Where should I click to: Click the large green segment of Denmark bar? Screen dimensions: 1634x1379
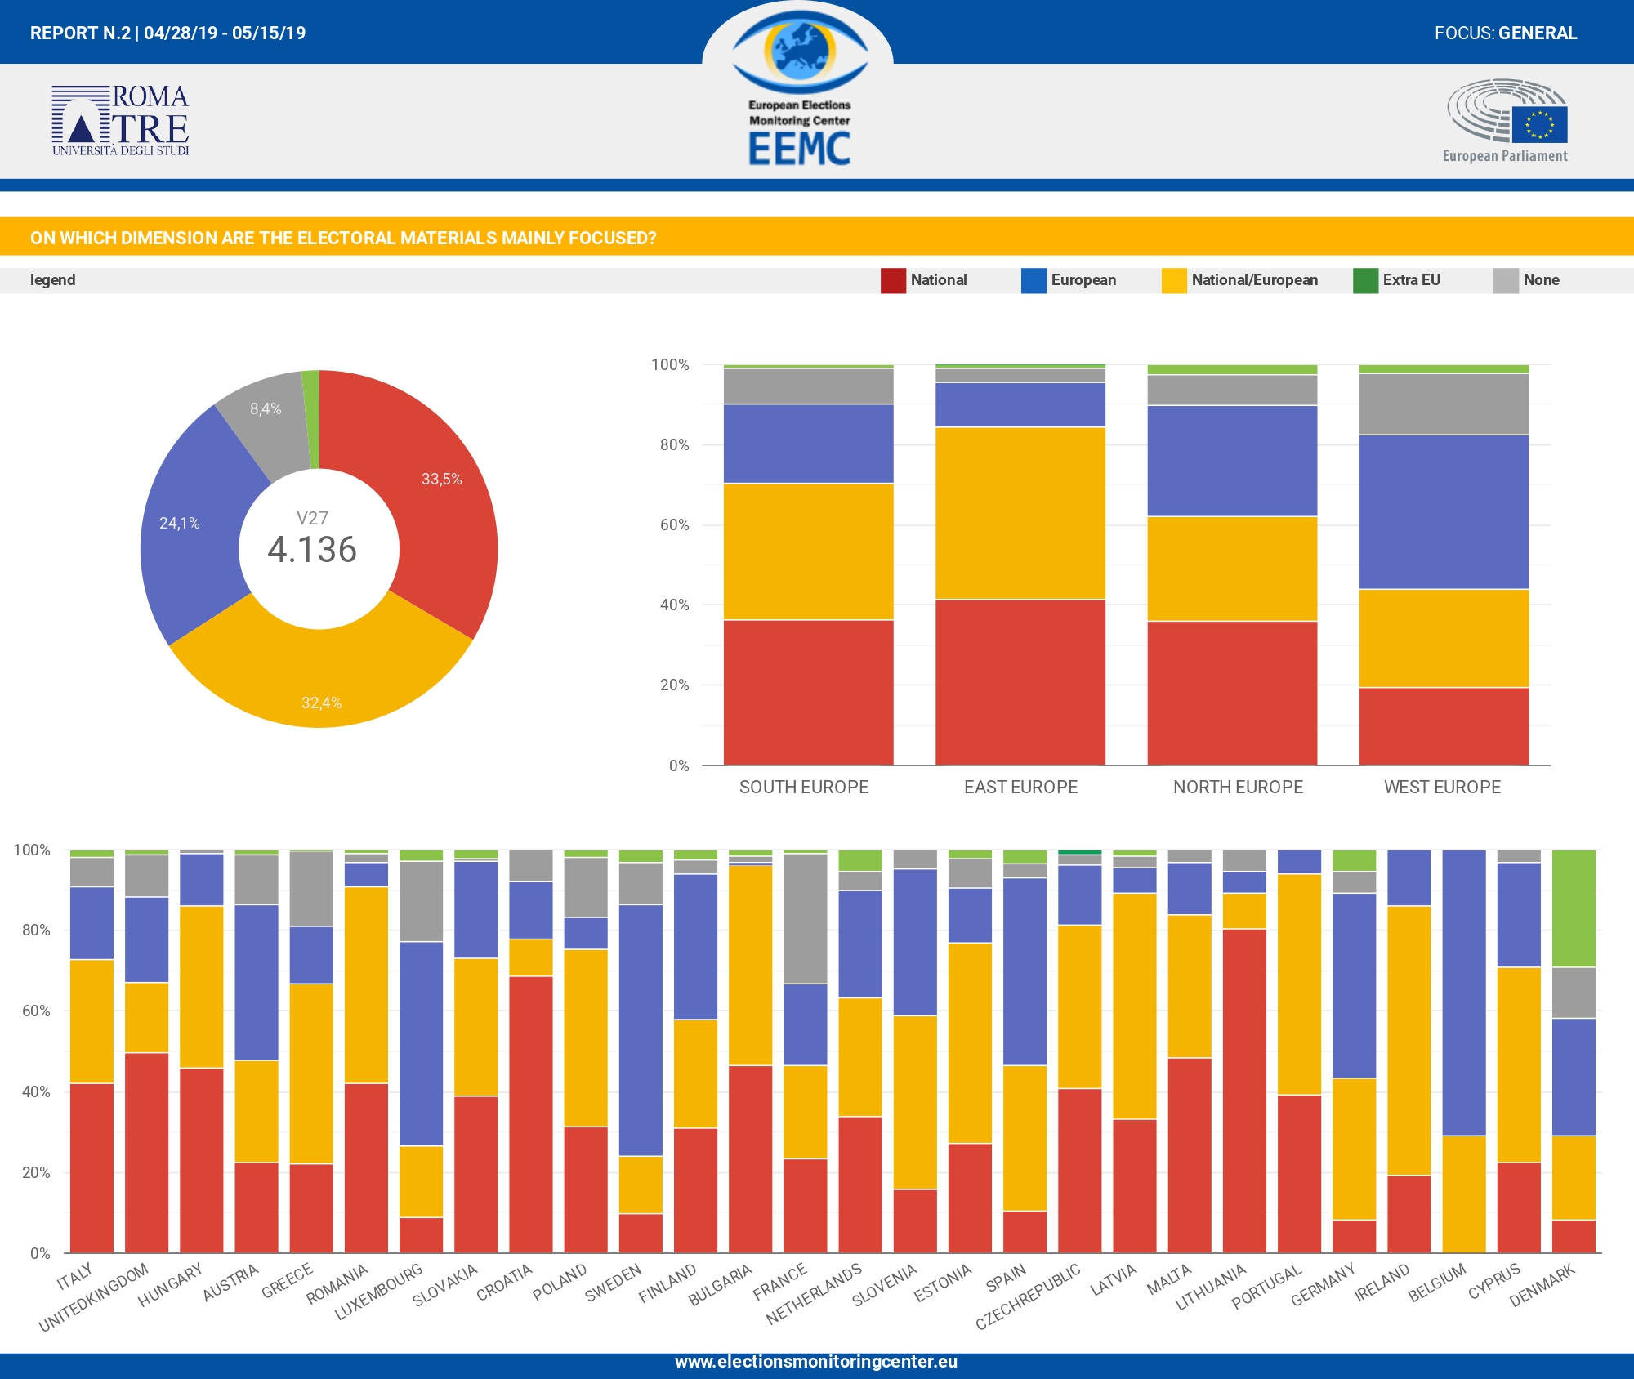(x=1574, y=908)
